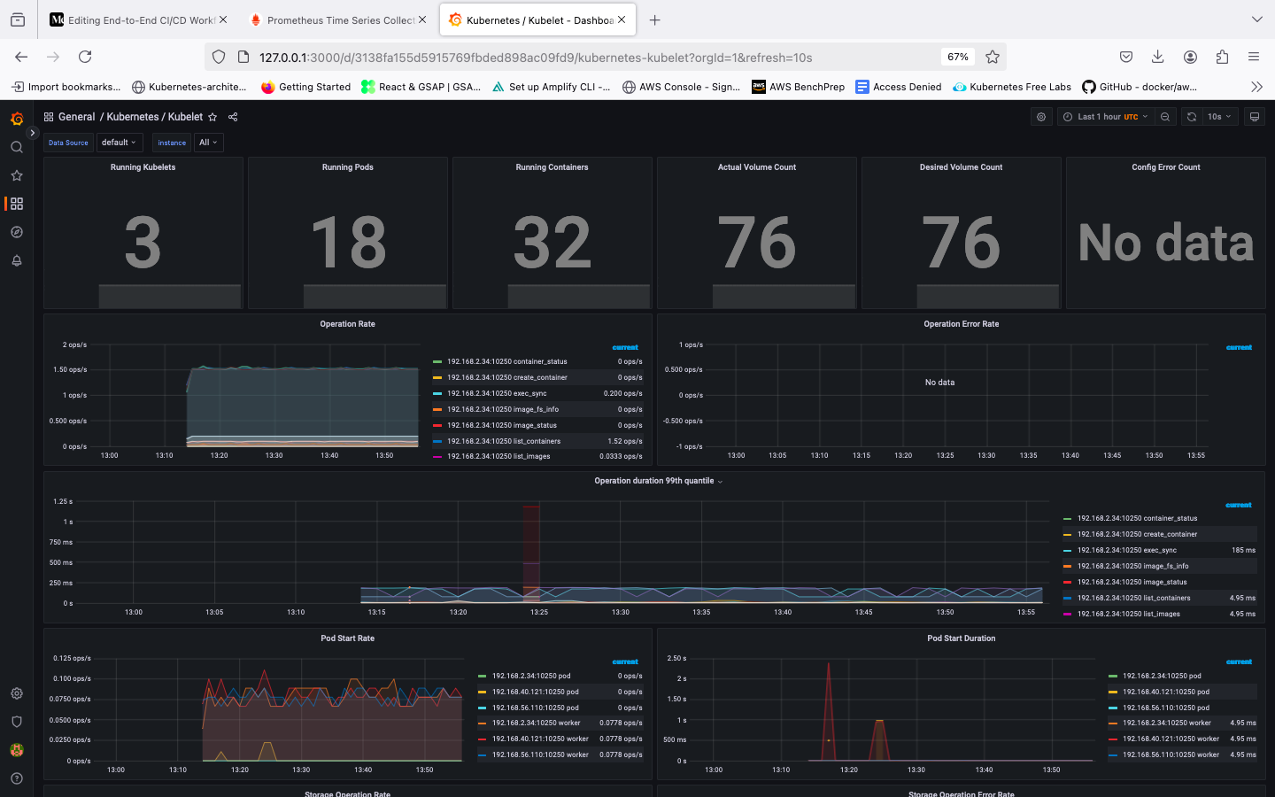Refresh the dashboard now
Screen dimensions: 1275x797
1192,117
